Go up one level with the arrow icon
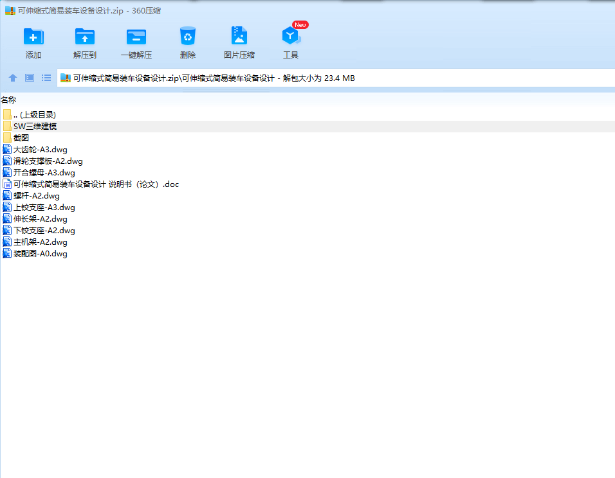 [x=13, y=78]
